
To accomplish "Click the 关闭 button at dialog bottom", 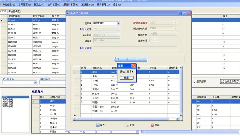I will (x=155, y=125).
